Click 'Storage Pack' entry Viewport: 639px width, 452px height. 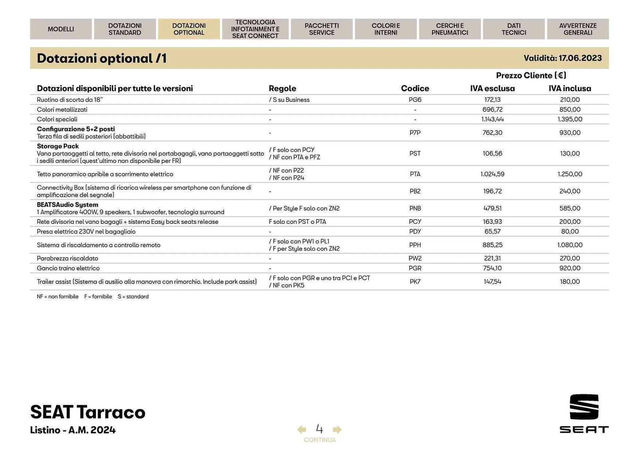(58, 146)
